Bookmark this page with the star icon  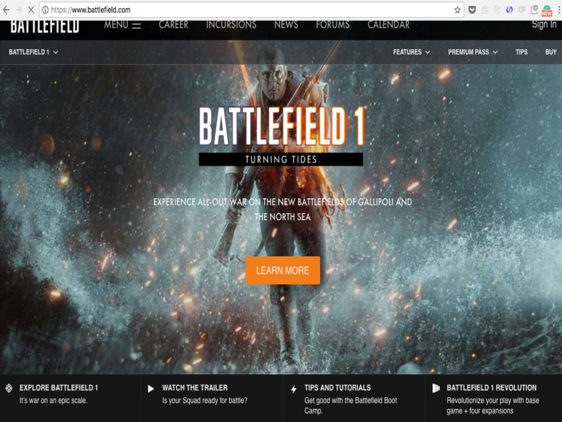coord(457,10)
